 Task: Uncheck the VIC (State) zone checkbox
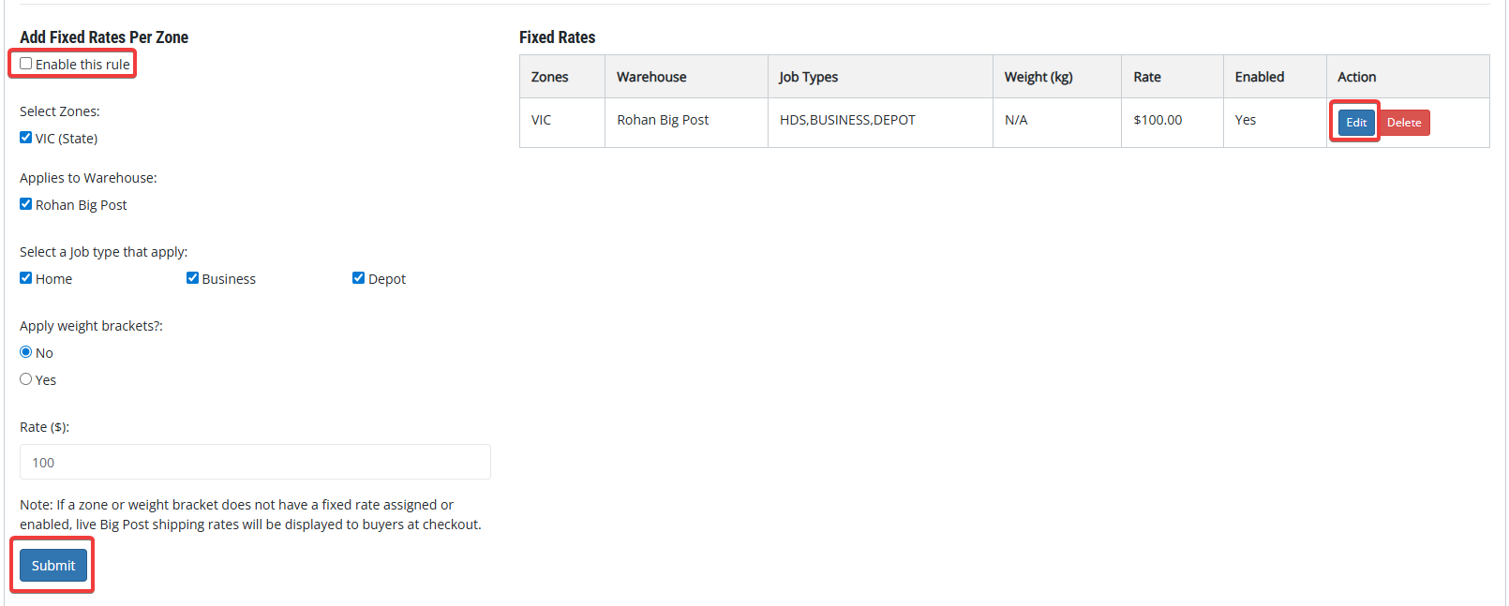[x=26, y=138]
